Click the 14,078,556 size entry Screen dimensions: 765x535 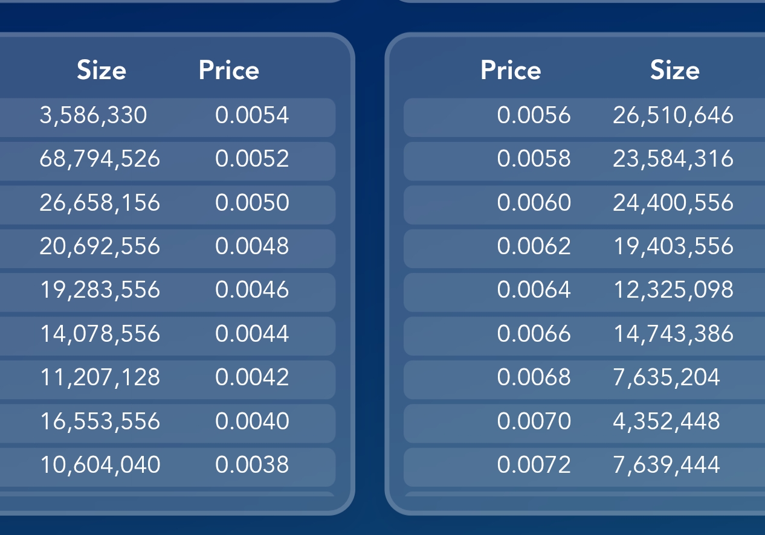100,334
